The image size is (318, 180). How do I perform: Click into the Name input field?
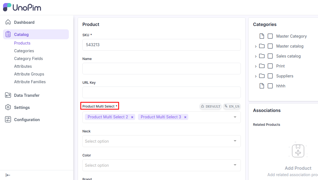pos(161,69)
